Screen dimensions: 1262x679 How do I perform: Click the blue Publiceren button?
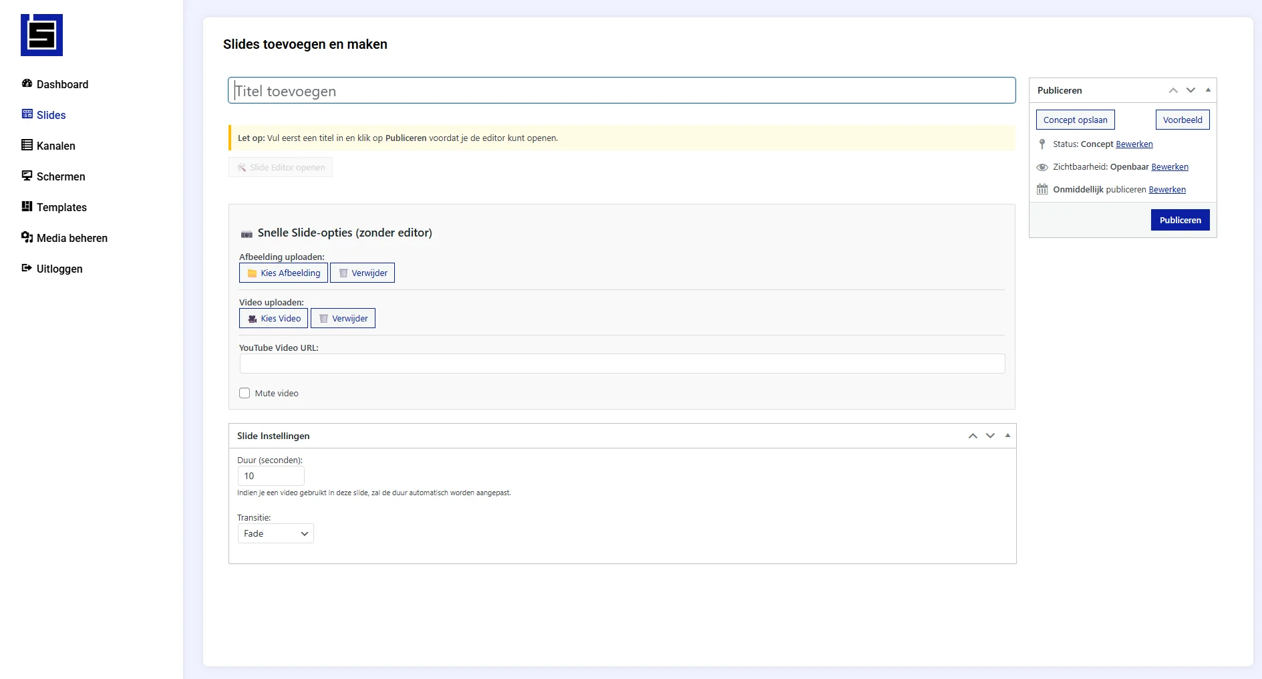coord(1180,220)
